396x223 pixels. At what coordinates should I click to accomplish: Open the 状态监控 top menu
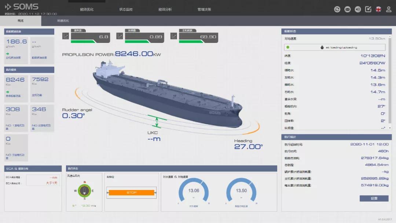tap(126, 9)
